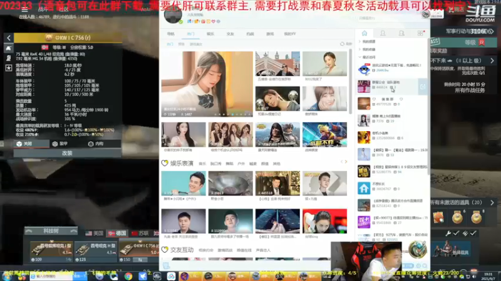
Task: Click the search field in the YY window header
Action: coord(388,18)
